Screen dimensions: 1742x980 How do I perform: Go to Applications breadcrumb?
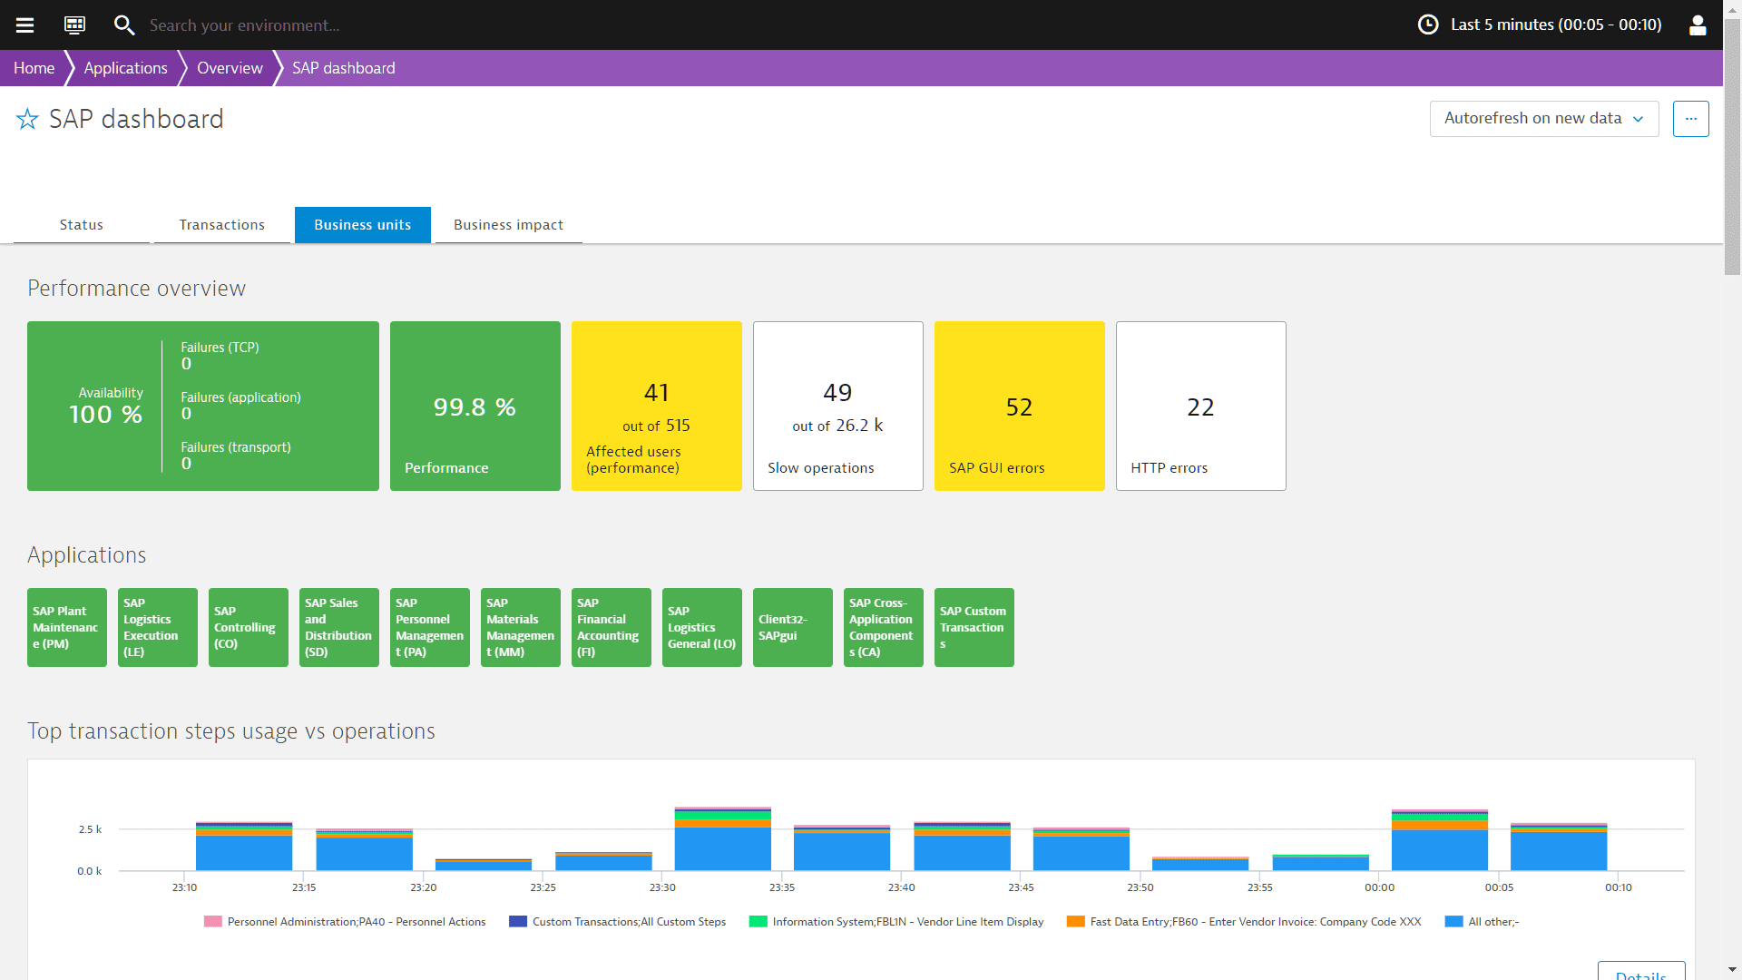point(125,68)
